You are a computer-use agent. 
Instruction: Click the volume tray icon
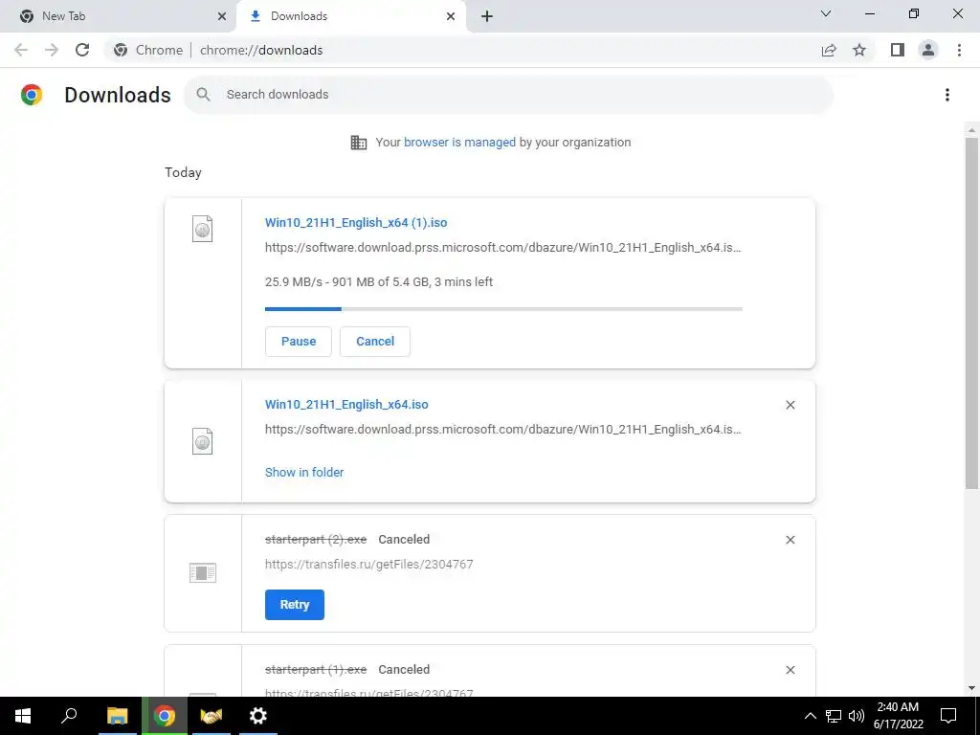tap(857, 716)
